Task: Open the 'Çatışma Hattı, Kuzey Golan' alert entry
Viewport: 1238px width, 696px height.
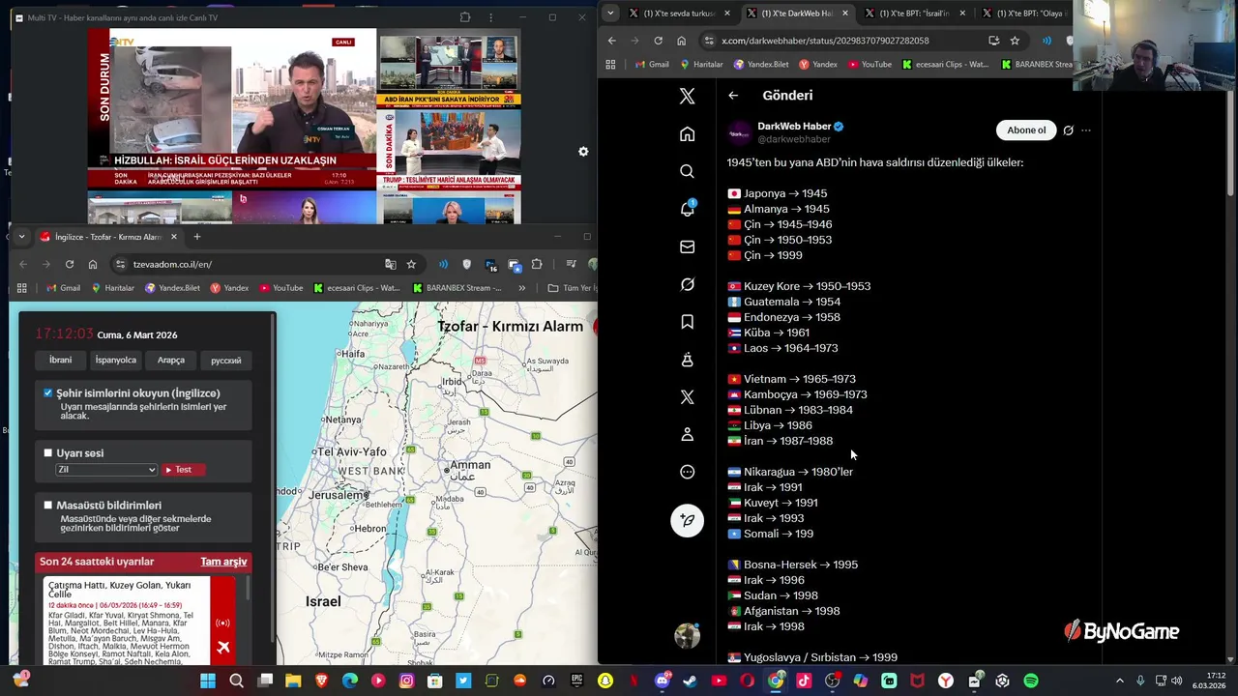Action: [126, 622]
